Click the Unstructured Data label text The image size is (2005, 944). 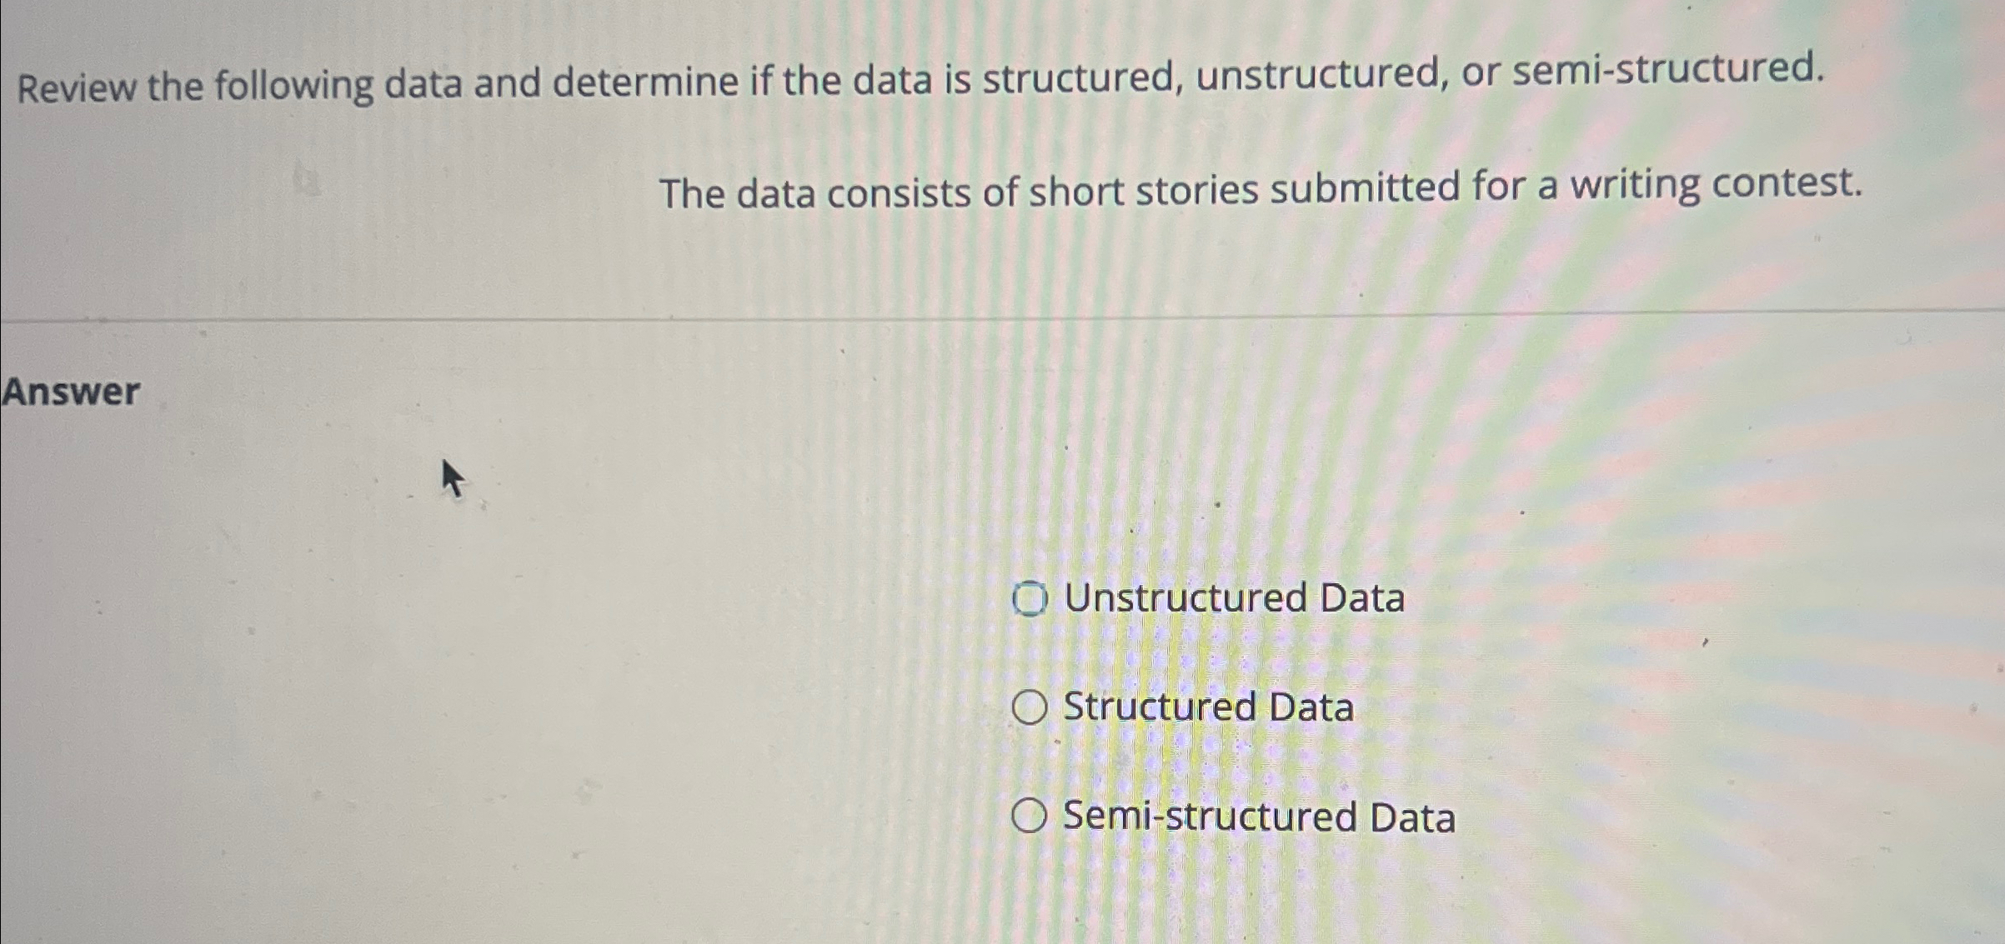(1234, 598)
